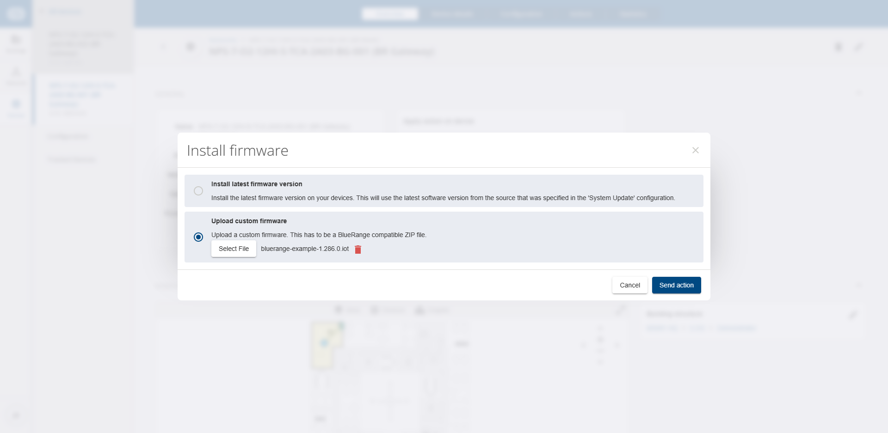Viewport: 888px width, 433px height.
Task: Click the pencil edit icon near the page header
Action: [859, 47]
